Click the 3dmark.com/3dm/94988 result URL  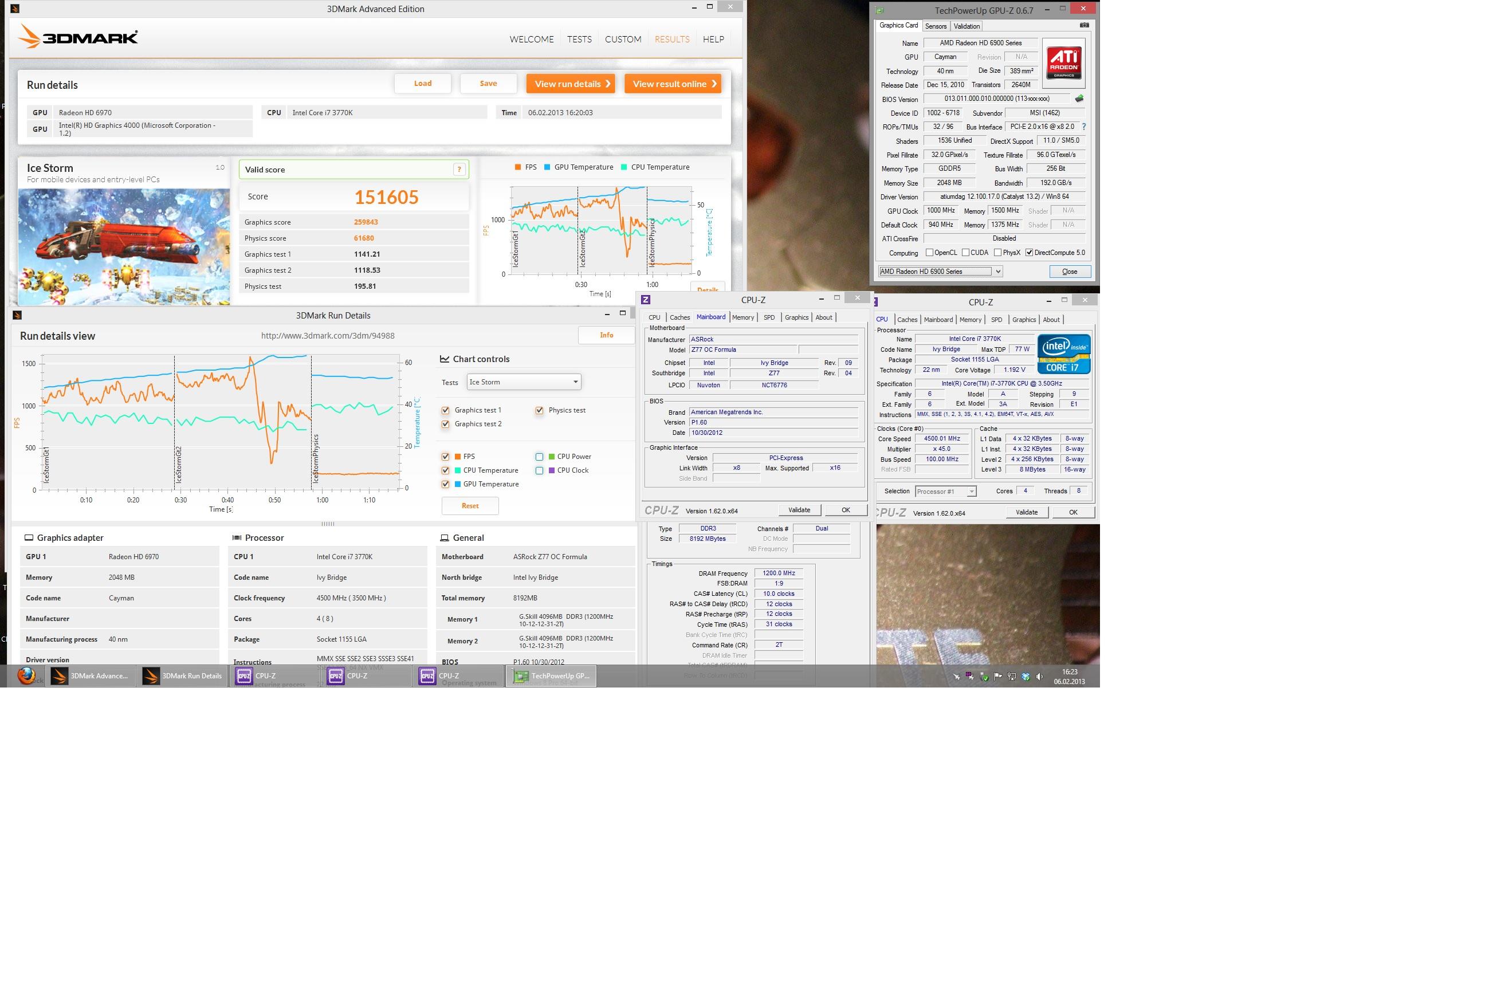click(x=328, y=336)
